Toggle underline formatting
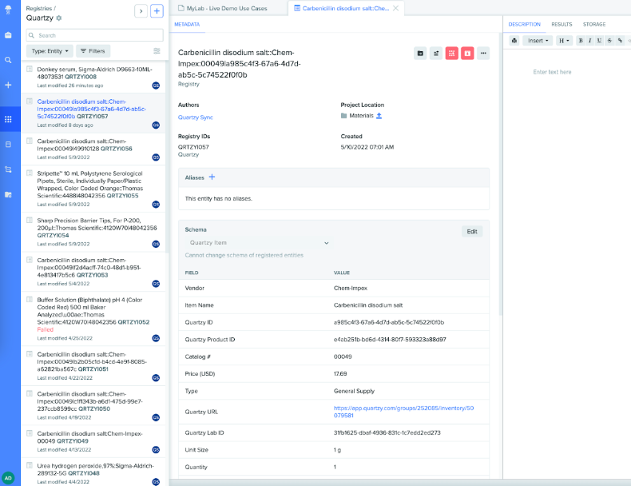The width and height of the screenshot is (631, 486). pyautogui.click(x=599, y=41)
